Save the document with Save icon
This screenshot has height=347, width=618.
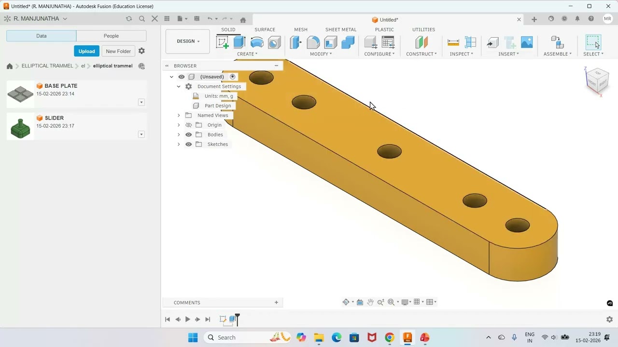pos(197,19)
